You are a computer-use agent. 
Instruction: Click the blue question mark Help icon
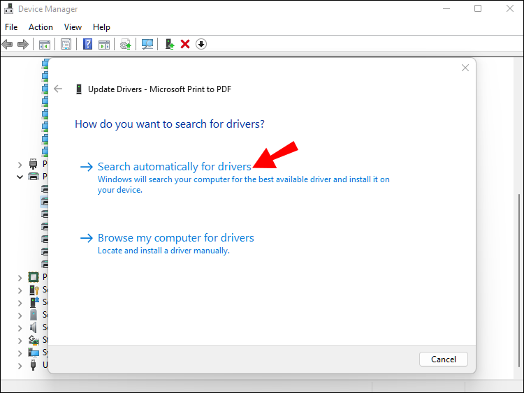(87, 44)
